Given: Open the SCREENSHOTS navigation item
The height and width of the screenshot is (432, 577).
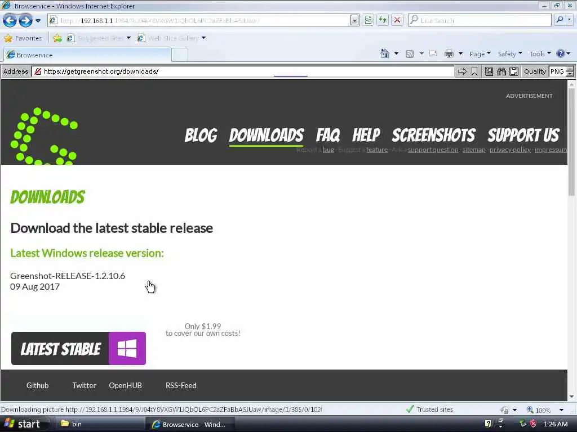Looking at the screenshot, I should [x=434, y=135].
